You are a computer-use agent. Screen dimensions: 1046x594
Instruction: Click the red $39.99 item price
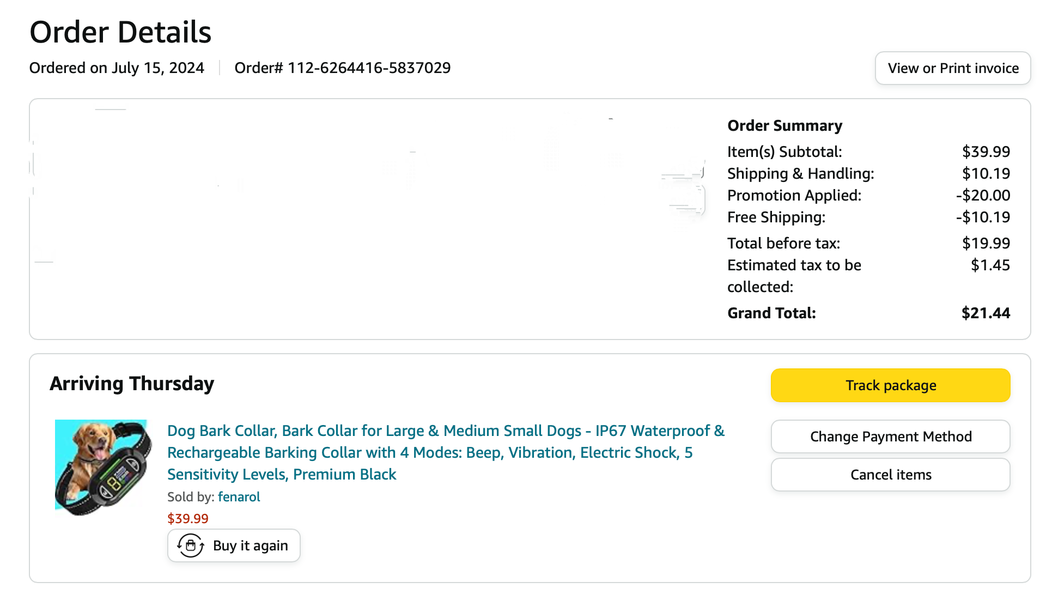coord(187,518)
